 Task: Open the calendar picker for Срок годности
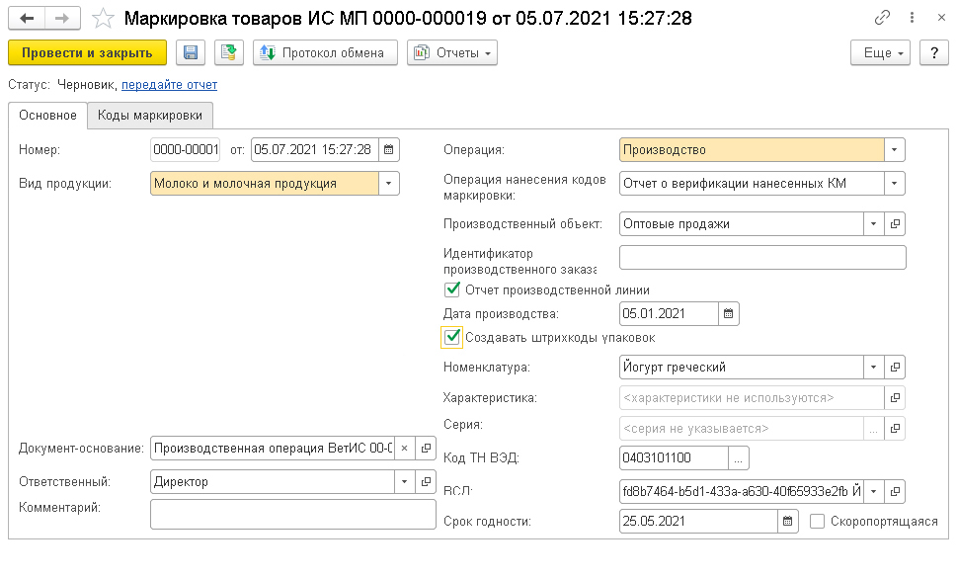[x=787, y=521]
